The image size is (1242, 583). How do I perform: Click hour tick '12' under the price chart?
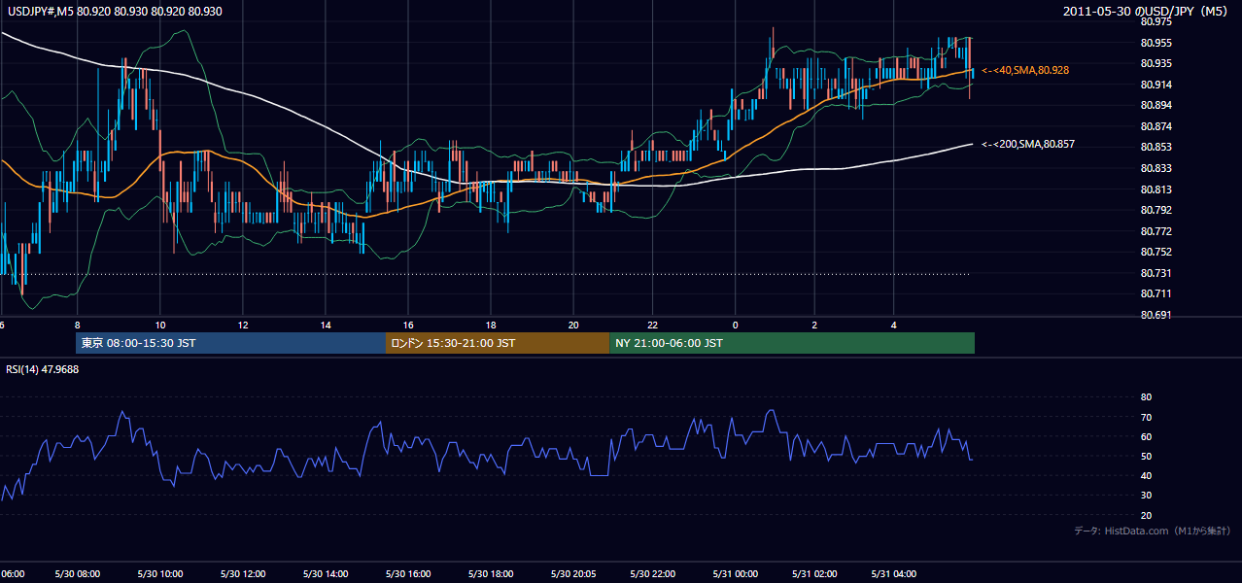point(242,325)
